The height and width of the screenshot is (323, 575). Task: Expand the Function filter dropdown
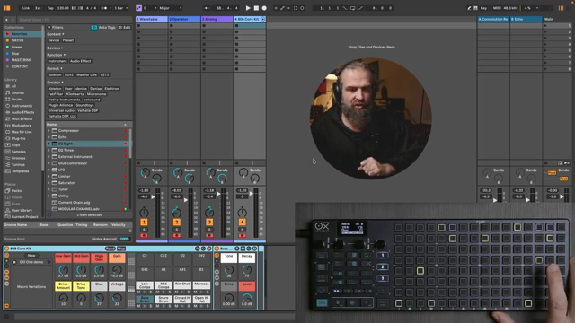pos(56,55)
